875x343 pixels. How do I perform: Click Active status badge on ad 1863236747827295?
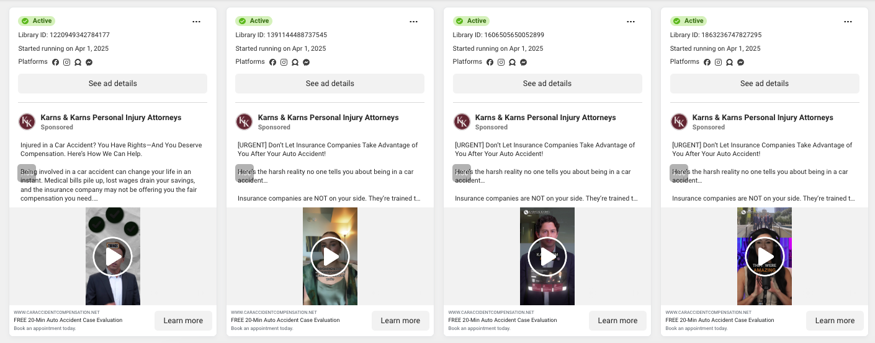tap(688, 21)
